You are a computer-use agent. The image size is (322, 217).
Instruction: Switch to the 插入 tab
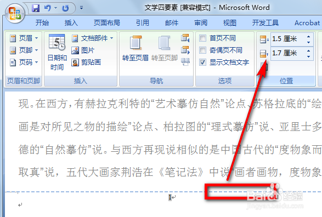pyautogui.click(x=71, y=23)
